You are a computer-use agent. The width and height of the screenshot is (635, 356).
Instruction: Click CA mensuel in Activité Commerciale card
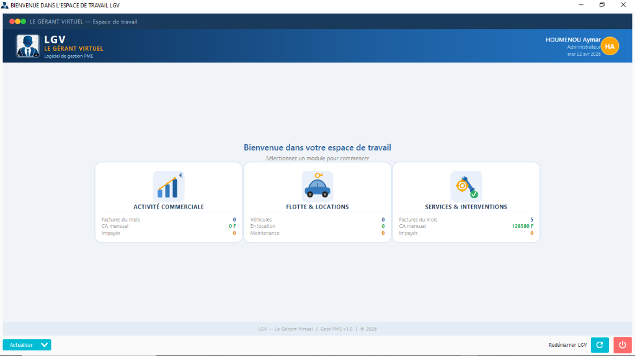coord(115,226)
